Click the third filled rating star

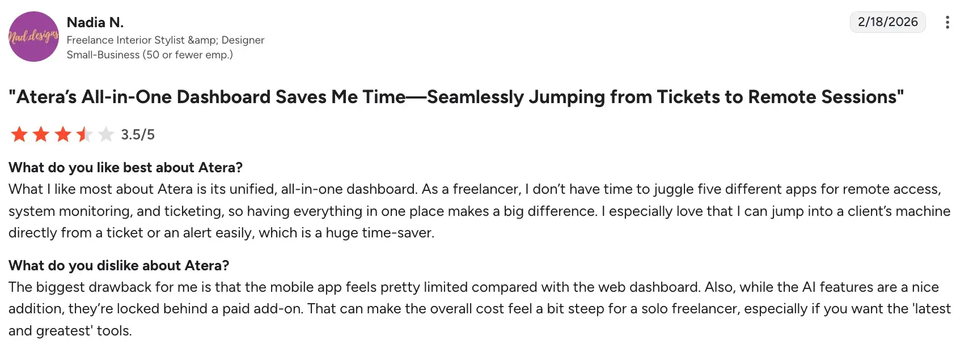tap(62, 134)
